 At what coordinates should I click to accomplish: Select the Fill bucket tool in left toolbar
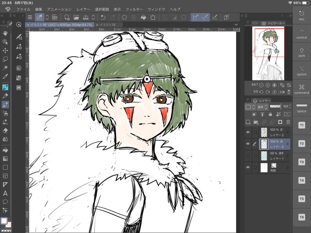5,150
